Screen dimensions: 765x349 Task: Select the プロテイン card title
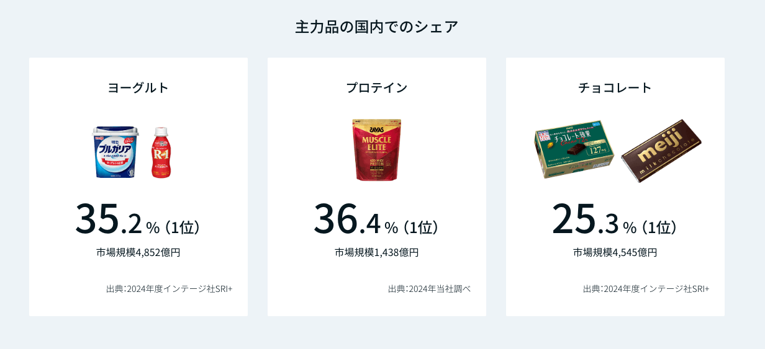coord(376,87)
